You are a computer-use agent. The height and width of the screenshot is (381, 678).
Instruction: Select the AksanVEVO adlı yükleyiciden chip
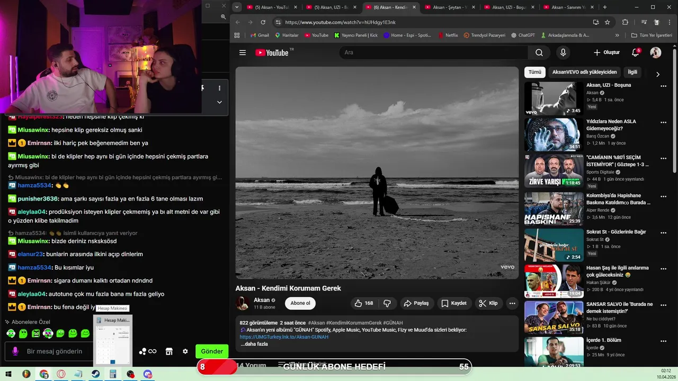pos(584,72)
